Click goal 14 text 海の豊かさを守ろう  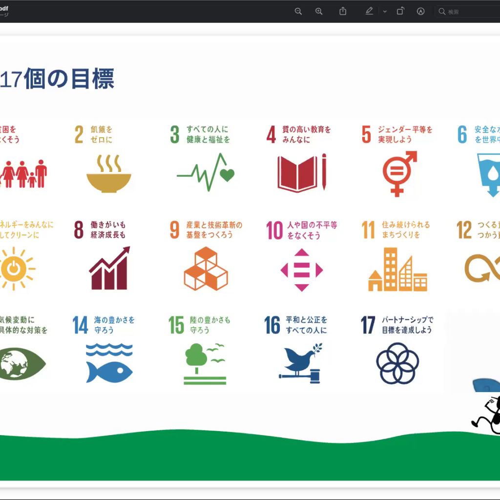point(114,325)
